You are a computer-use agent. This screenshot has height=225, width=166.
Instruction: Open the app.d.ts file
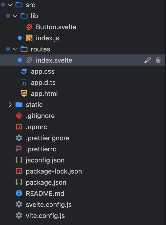[x=43, y=83]
